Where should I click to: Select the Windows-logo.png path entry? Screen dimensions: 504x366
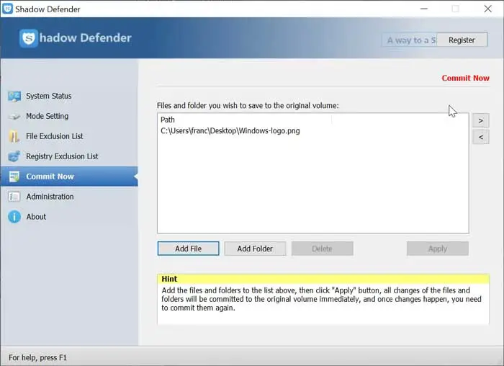point(230,131)
